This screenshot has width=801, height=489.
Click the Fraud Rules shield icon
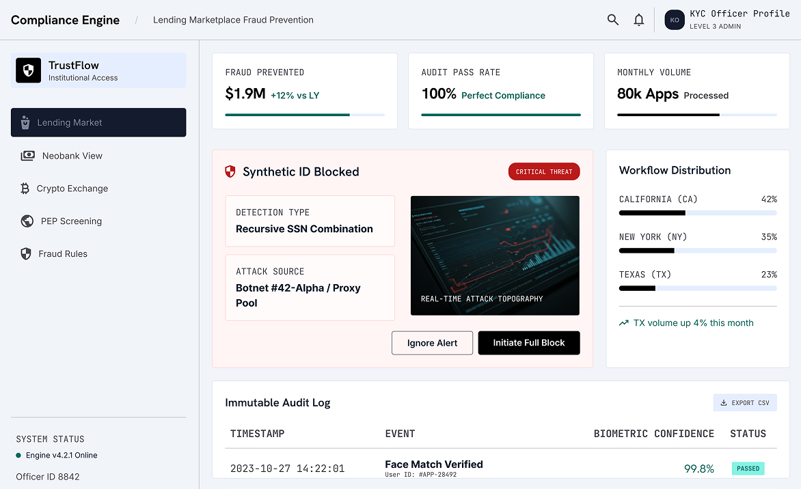25,253
